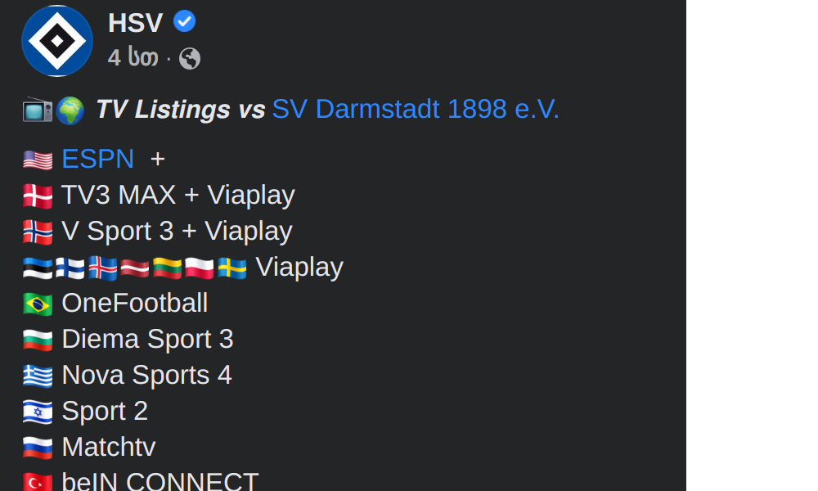This screenshot has width=818, height=491.
Task: Click the OneFootball listing text
Action: click(134, 303)
